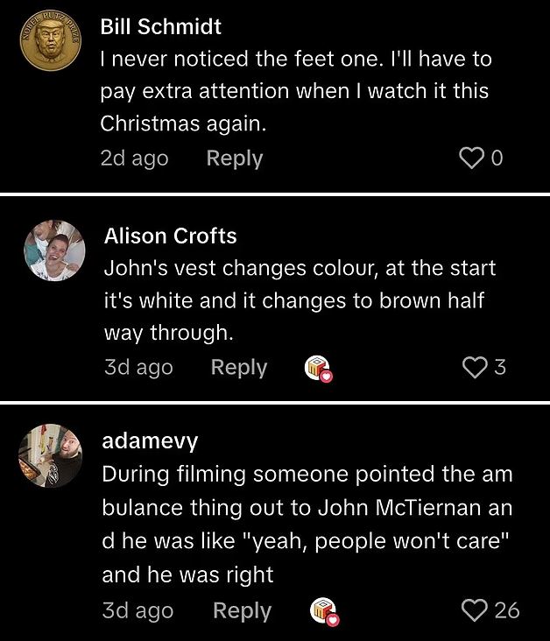Image resolution: width=550 pixels, height=641 pixels.
Task: Visit Alison Crofts' profile via her name
Action: (x=170, y=236)
